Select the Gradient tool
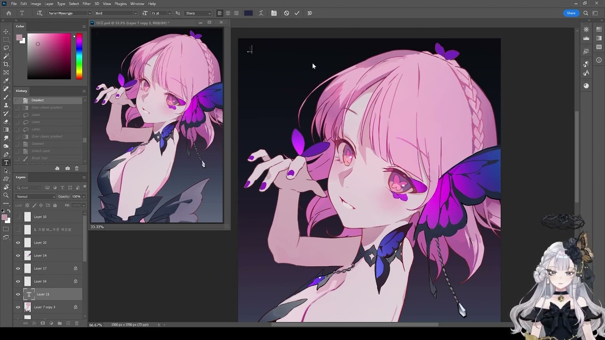The width and height of the screenshot is (605, 340). pyautogui.click(x=6, y=129)
